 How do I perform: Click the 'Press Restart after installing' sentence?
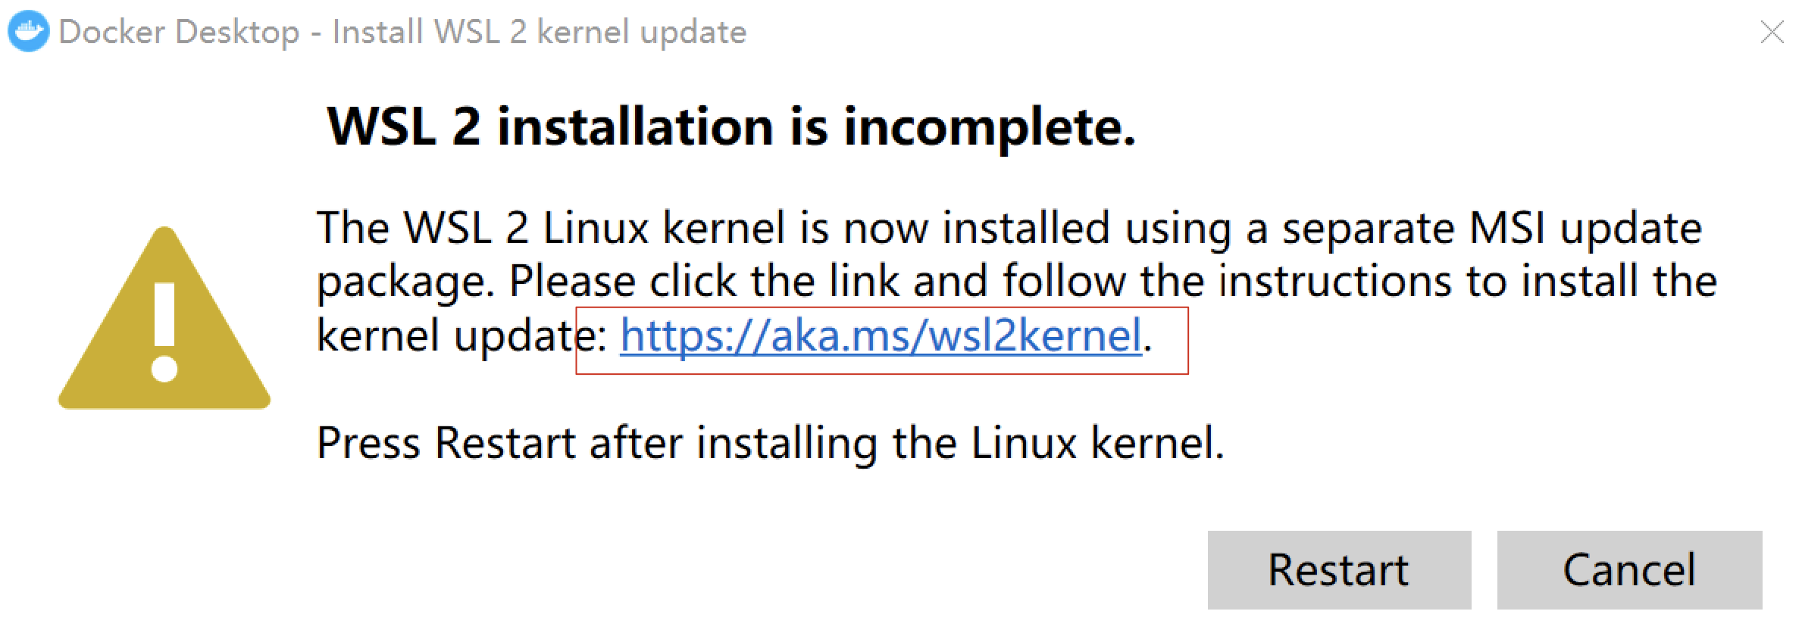pyautogui.click(x=594, y=443)
